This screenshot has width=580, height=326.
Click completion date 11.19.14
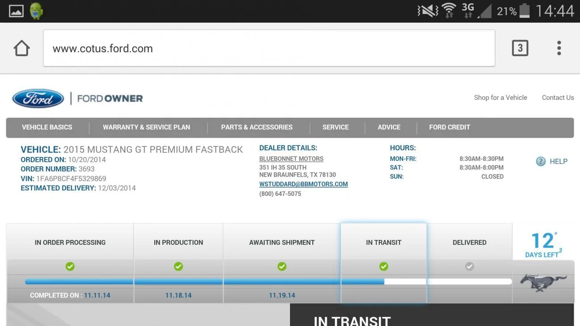click(x=282, y=295)
